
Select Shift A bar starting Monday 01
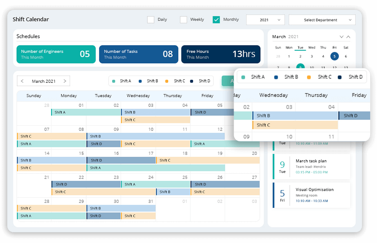pyautogui.click(x=86, y=112)
